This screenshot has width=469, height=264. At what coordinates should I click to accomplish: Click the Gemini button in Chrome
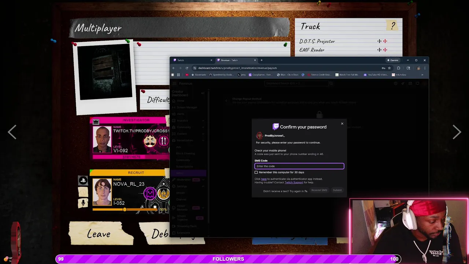point(393,60)
